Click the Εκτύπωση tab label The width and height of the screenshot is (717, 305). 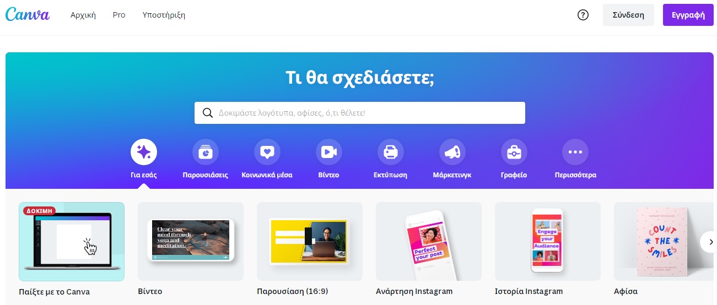coord(391,175)
